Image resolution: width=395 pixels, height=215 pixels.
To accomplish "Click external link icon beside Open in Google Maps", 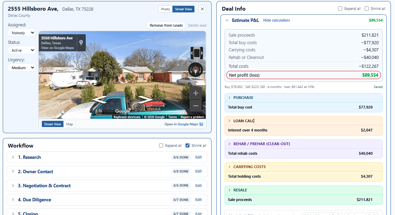I will 201,124.
